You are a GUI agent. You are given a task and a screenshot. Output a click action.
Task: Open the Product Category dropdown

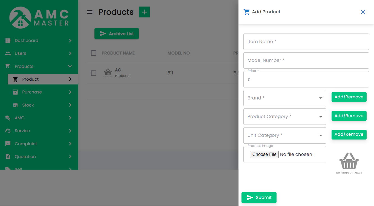point(285,116)
